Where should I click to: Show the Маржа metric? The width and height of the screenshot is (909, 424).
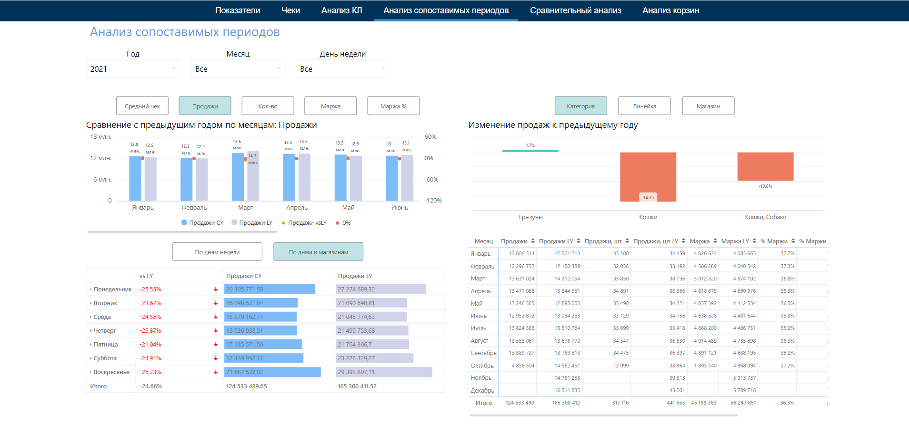point(330,106)
